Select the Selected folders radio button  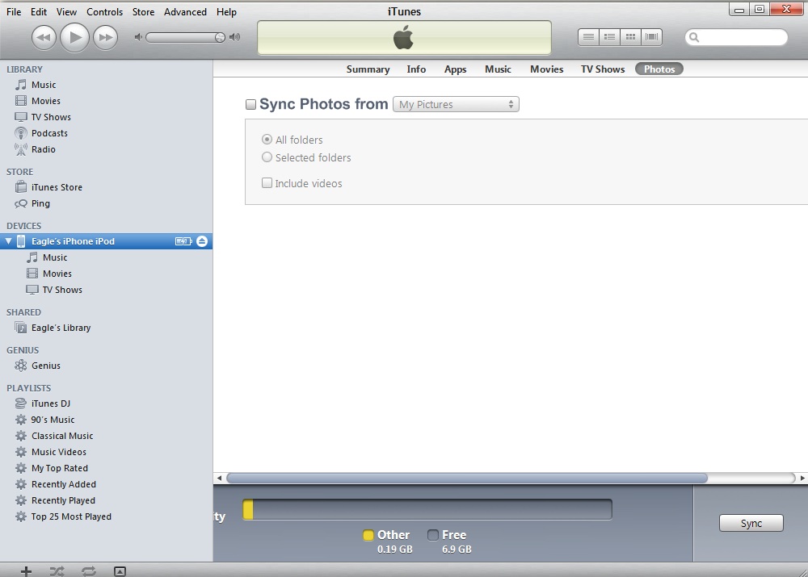(267, 157)
